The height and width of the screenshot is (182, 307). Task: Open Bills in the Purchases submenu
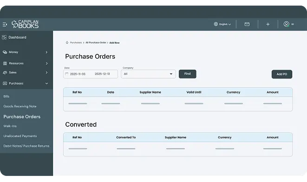6,96
